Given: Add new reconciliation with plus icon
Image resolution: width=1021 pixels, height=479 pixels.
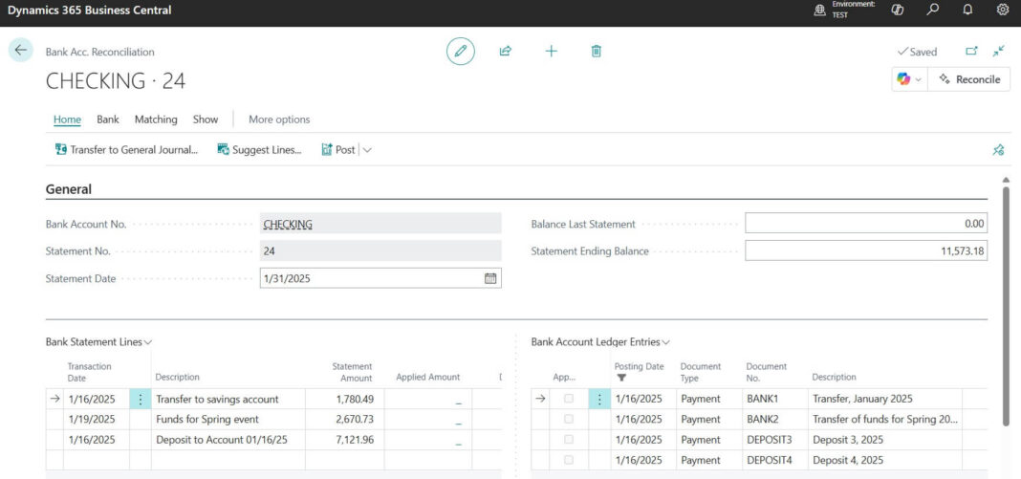Looking at the screenshot, I should 551,51.
